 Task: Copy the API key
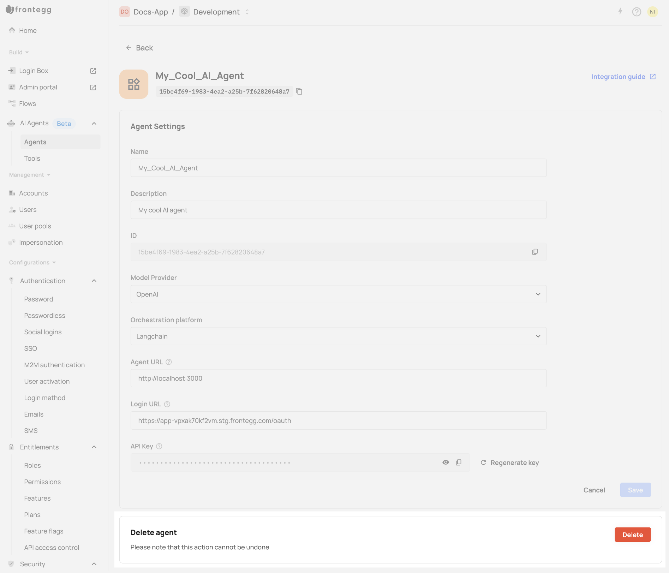point(459,462)
